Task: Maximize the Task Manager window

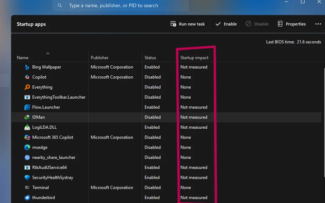Action: click(303, 2)
